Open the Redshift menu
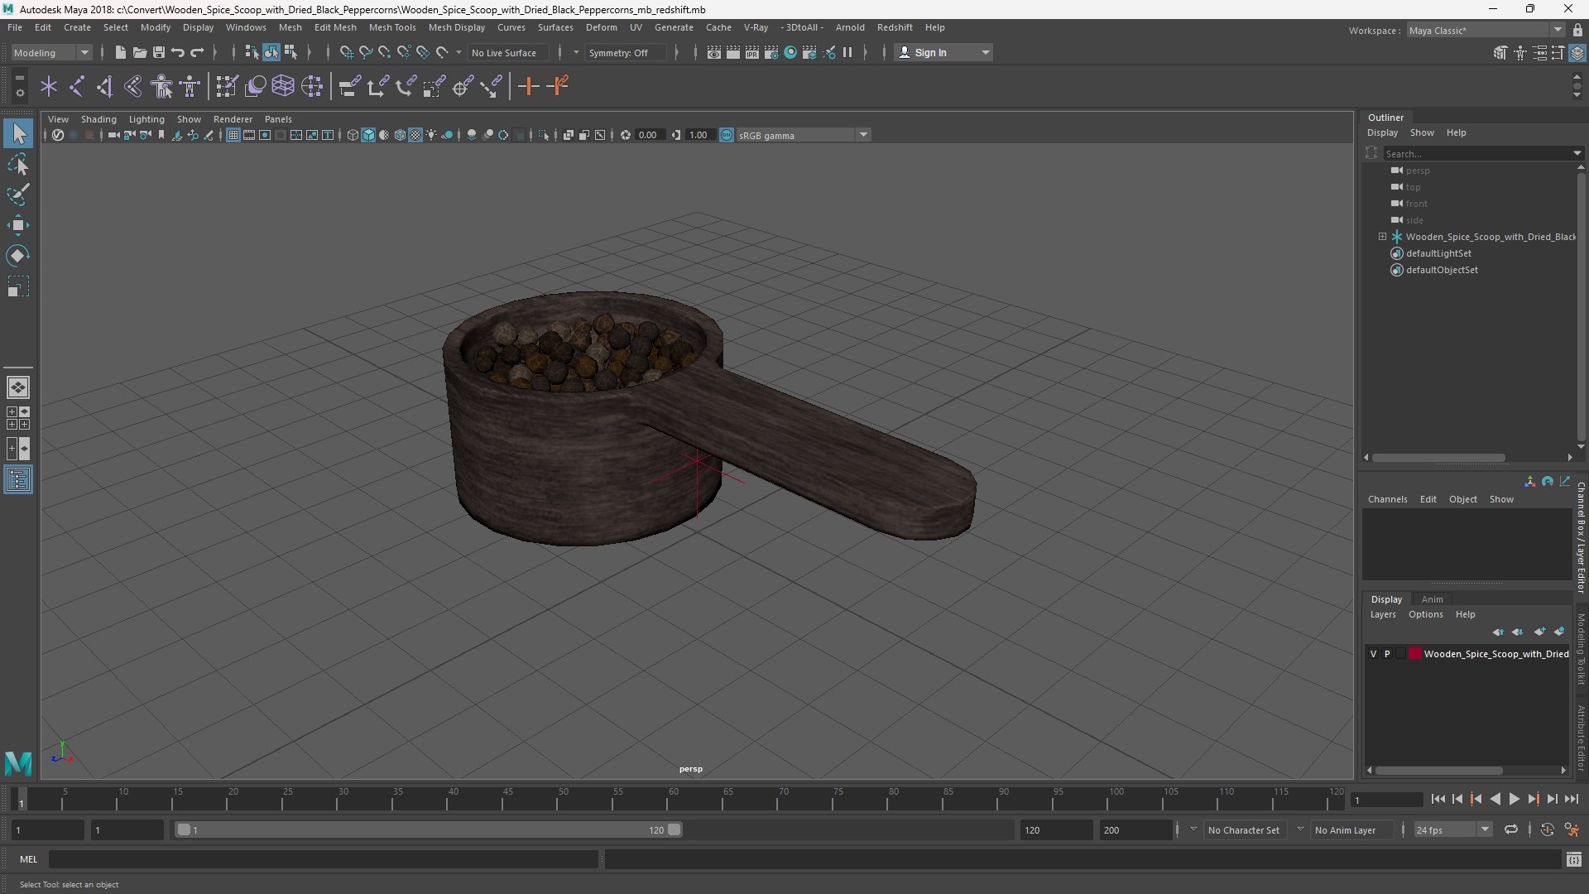The width and height of the screenshot is (1589, 894). point(895,27)
